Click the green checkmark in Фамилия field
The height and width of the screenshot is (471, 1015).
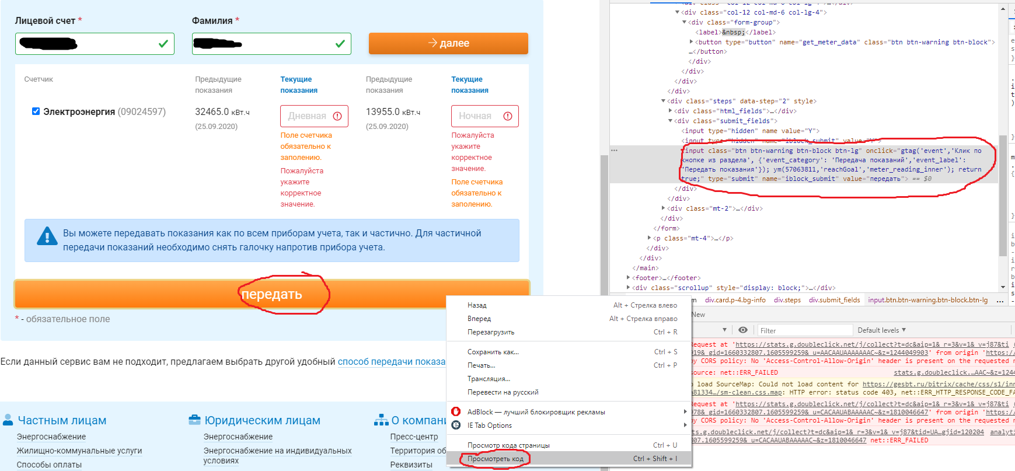[x=340, y=44]
